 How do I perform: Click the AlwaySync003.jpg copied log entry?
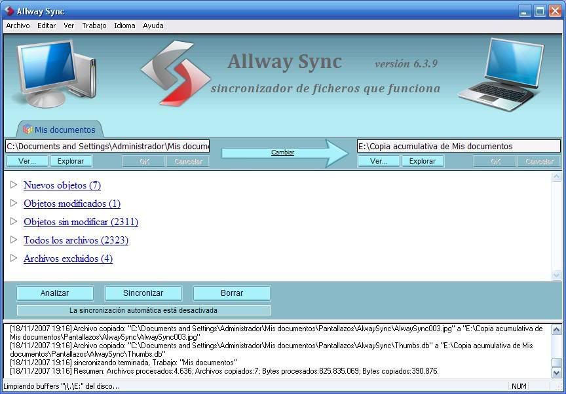(276, 332)
